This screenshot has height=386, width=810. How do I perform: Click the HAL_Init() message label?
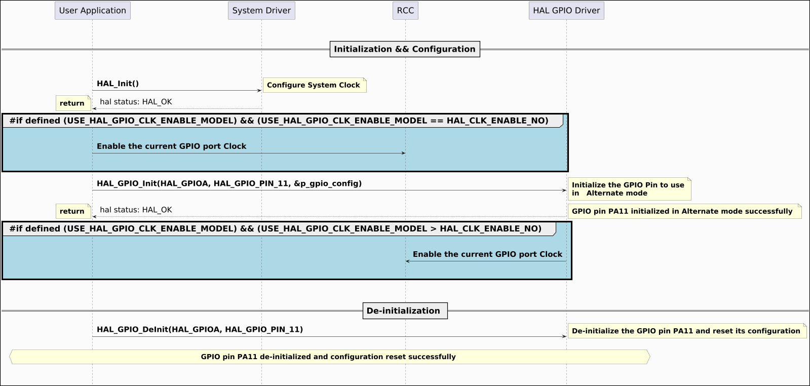coord(118,84)
